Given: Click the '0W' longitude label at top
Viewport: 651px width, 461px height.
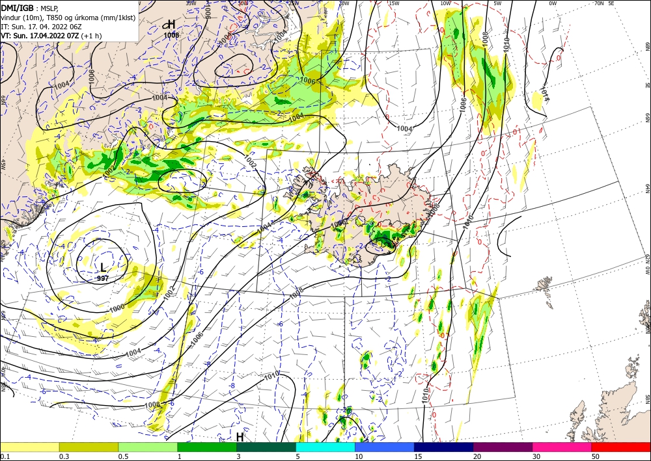Looking at the screenshot, I should click(553, 3).
